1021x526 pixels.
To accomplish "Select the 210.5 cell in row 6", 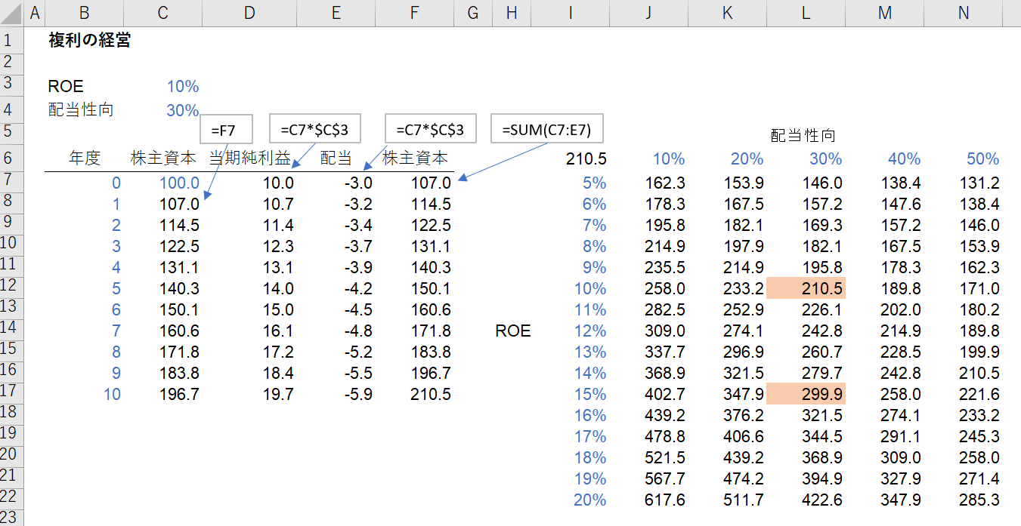I will pyautogui.click(x=586, y=158).
